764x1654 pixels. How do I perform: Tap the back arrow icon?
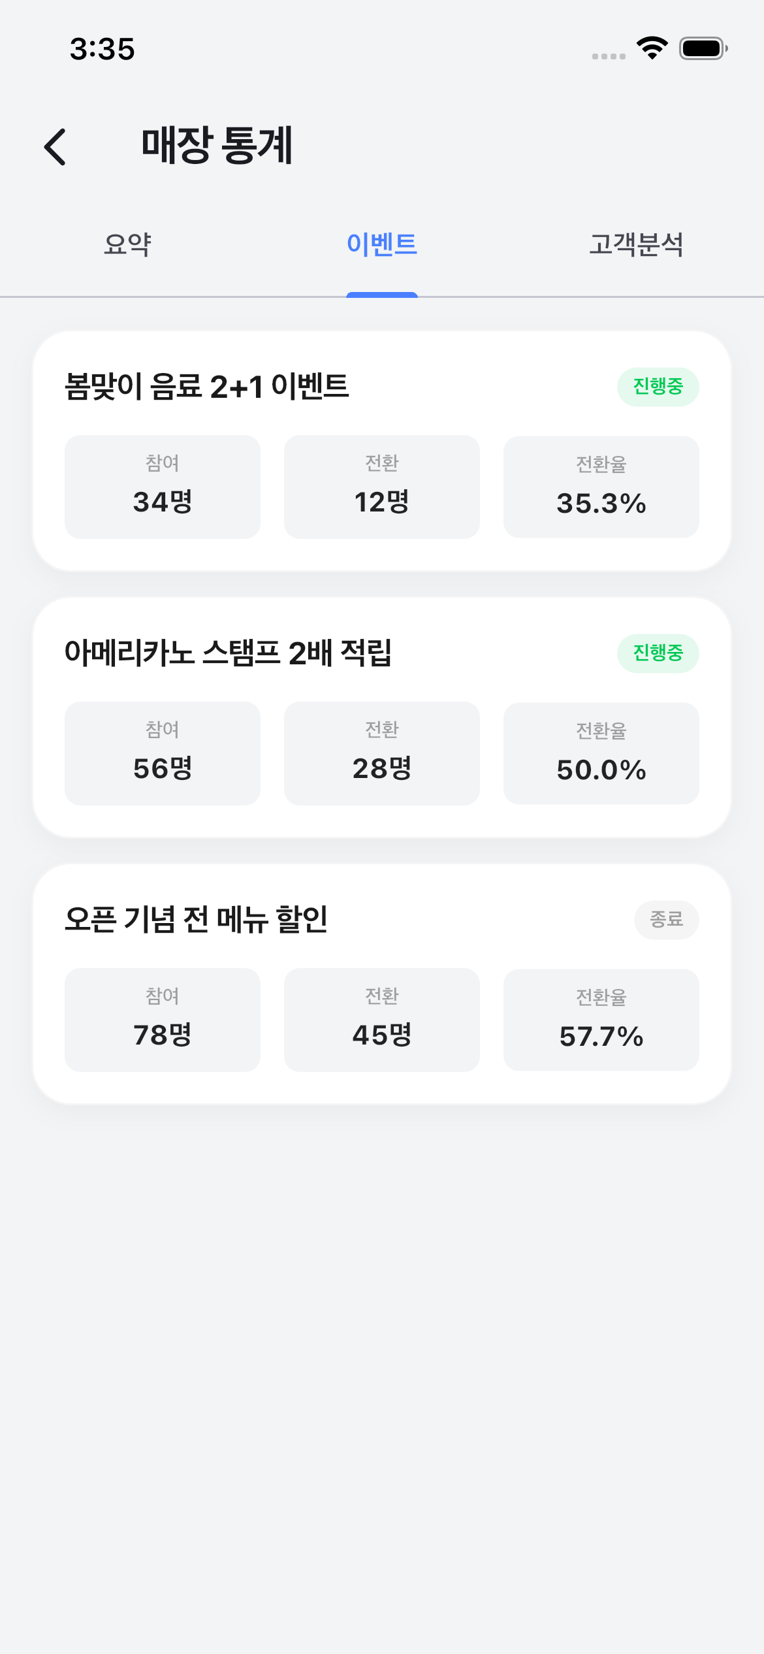click(x=56, y=147)
